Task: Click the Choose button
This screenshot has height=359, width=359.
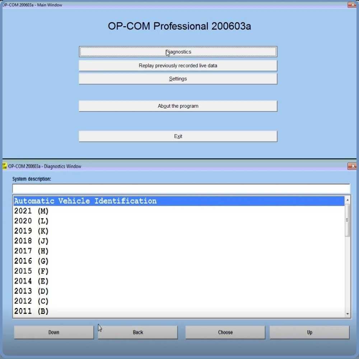Action: [x=225, y=332]
